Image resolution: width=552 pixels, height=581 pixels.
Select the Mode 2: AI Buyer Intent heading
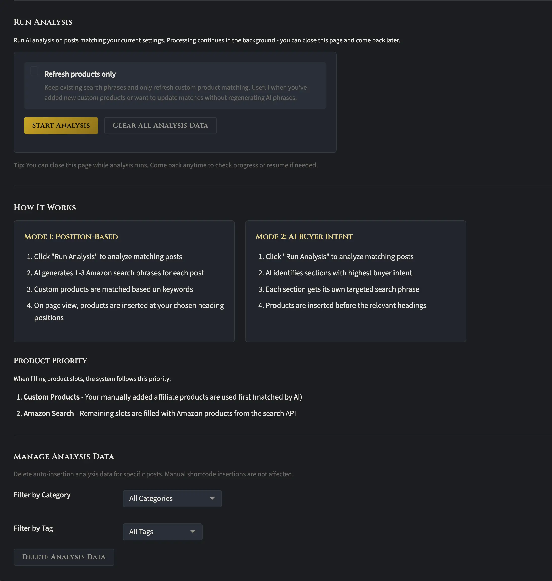click(x=304, y=237)
